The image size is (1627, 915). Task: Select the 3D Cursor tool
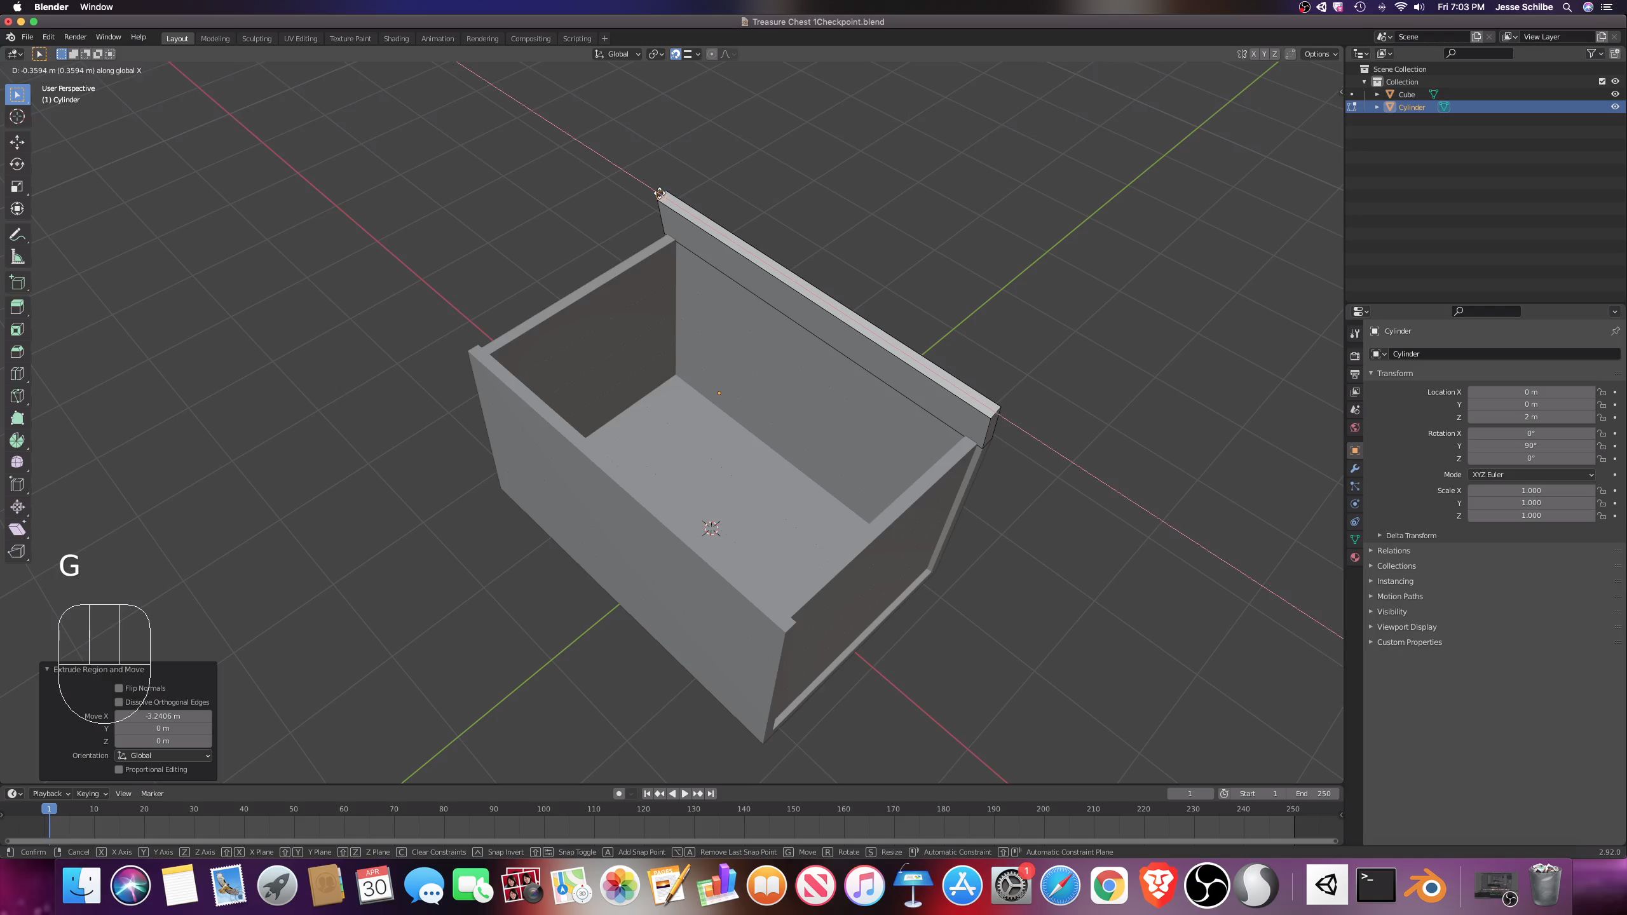pyautogui.click(x=17, y=117)
